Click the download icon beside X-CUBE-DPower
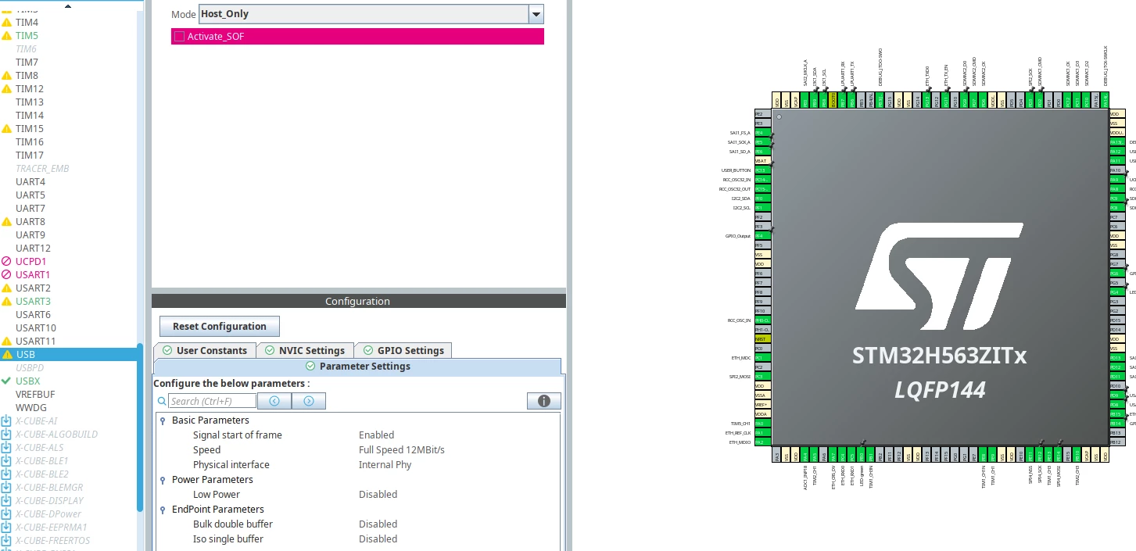The image size is (1136, 551). point(7,514)
